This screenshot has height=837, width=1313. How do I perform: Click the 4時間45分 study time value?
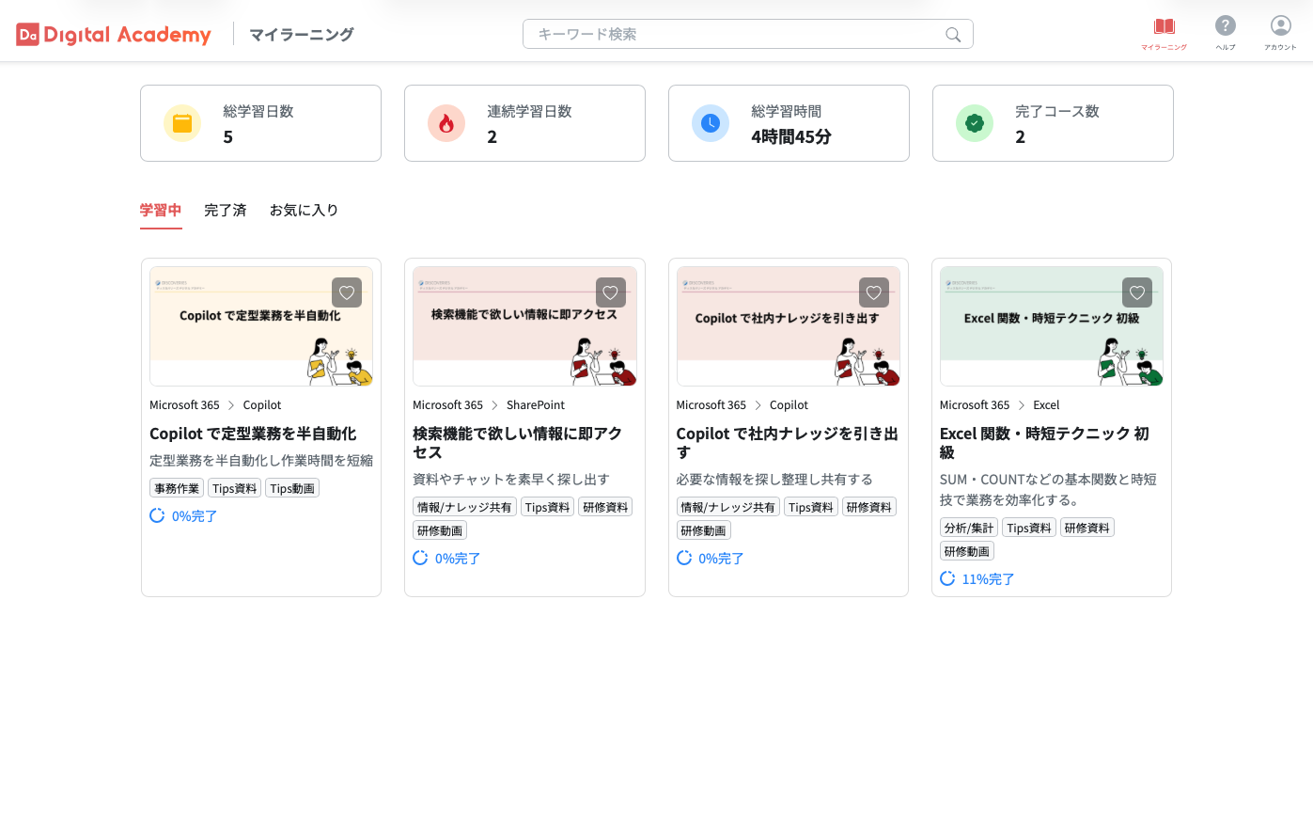(791, 137)
